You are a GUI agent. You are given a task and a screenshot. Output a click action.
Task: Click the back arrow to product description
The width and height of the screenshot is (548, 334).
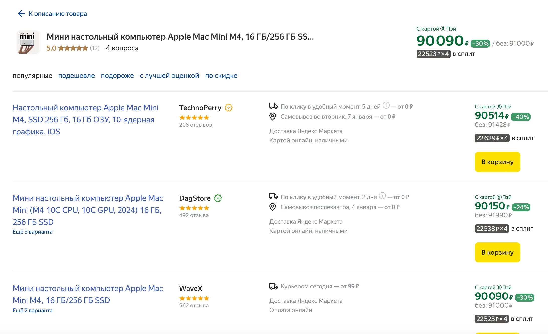click(x=22, y=14)
